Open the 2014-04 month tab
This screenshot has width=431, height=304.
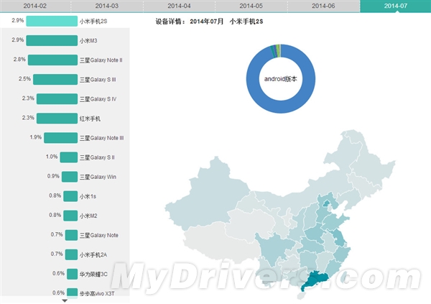coord(179,6)
